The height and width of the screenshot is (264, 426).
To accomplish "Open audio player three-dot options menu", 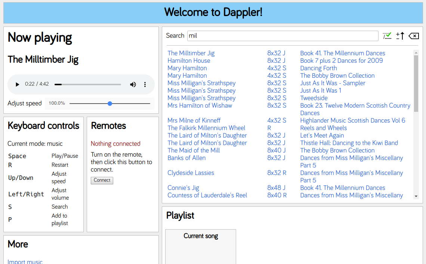I will coord(145,85).
